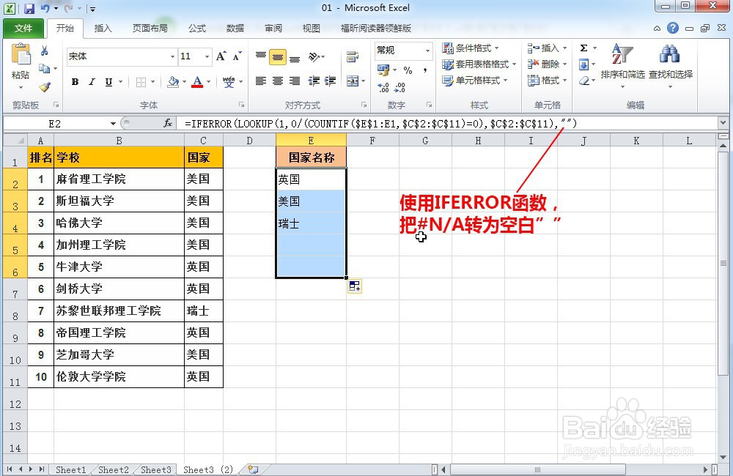
Task: Click the percent style icon
Action: click(x=408, y=70)
